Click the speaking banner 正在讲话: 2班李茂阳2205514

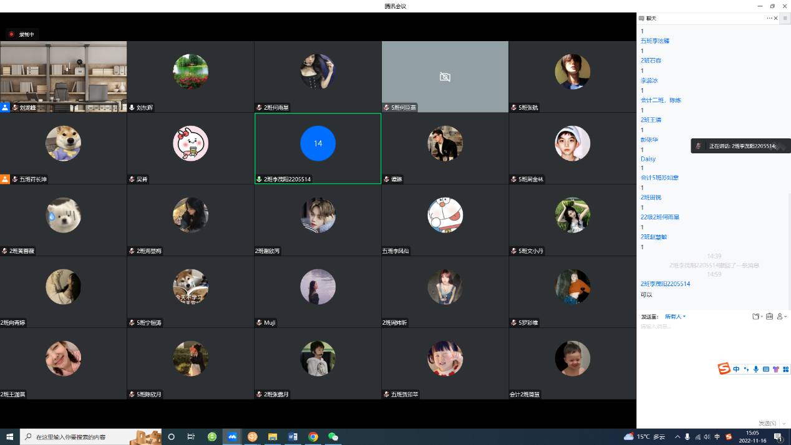740,146
